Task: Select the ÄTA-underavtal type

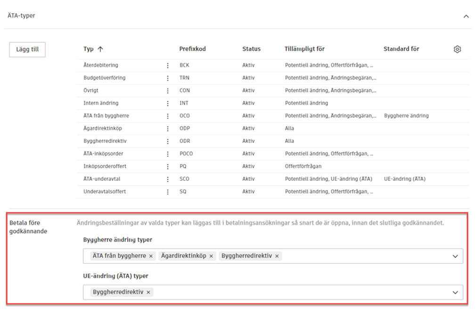Action: [x=102, y=179]
